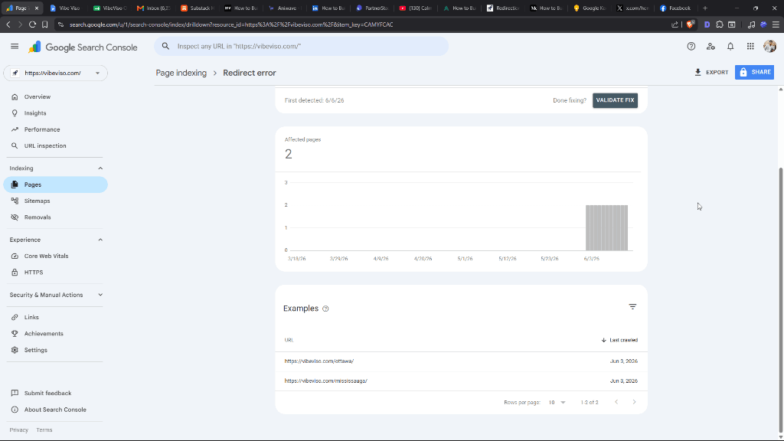Click the share page icon in address bar
The height and width of the screenshot is (441, 784).
pos(675,24)
